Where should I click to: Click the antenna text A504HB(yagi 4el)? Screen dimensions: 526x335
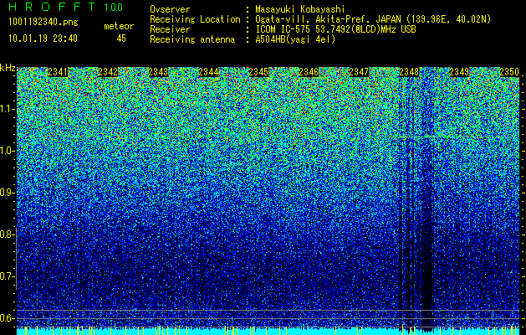coord(295,39)
